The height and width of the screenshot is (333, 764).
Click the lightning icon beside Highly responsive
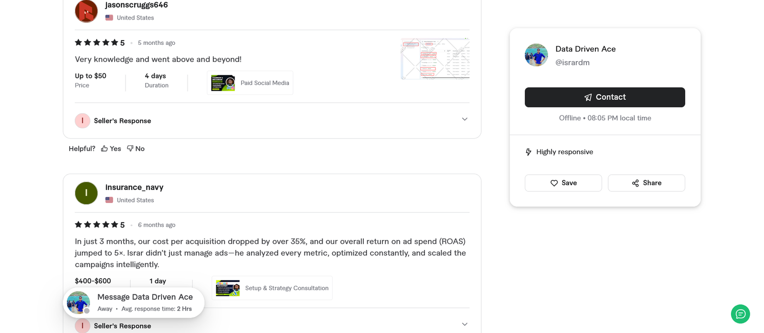(x=528, y=152)
